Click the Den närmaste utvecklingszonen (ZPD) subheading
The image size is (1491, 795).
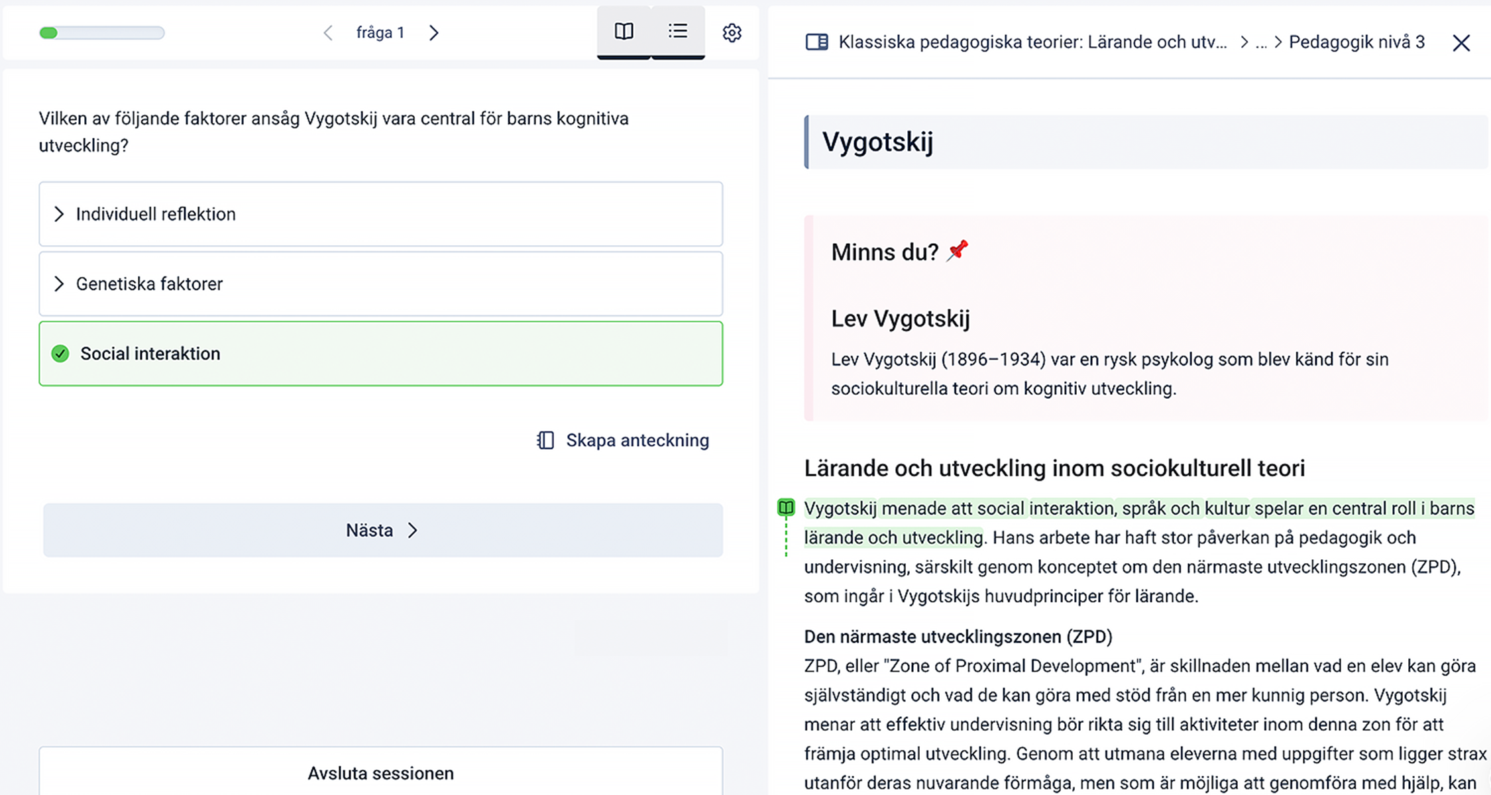pos(958,637)
